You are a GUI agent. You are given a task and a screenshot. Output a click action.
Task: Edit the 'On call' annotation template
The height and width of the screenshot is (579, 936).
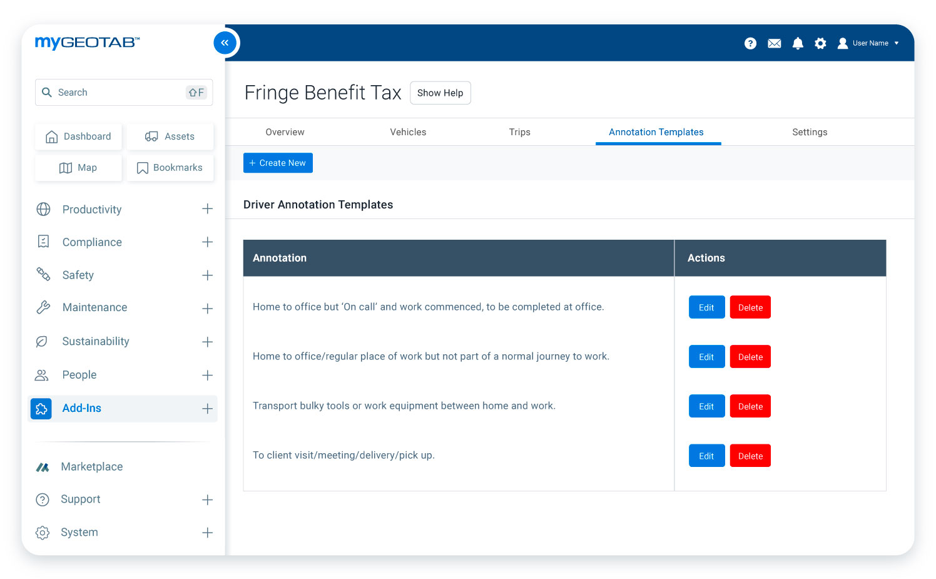pos(706,307)
